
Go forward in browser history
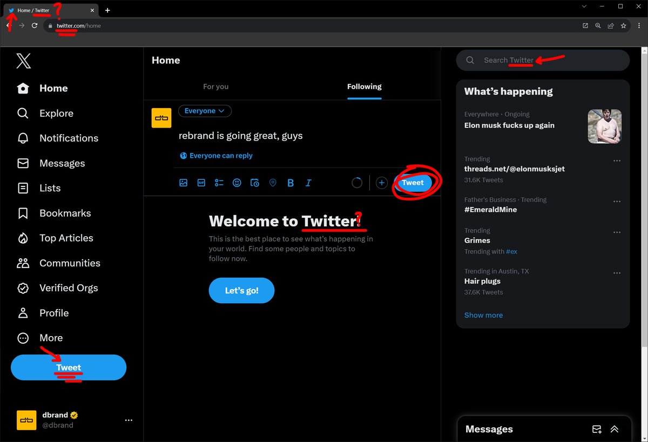coord(22,25)
